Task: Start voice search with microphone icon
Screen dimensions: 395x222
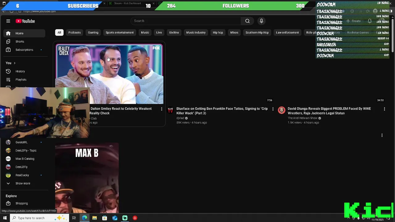Action: coord(261,21)
